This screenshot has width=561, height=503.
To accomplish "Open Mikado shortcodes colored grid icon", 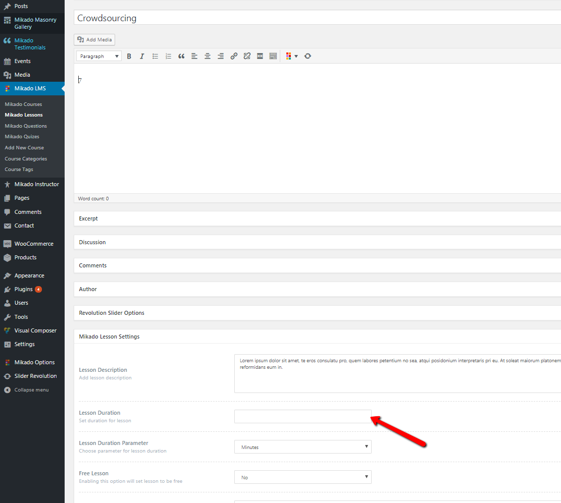I will coord(291,56).
